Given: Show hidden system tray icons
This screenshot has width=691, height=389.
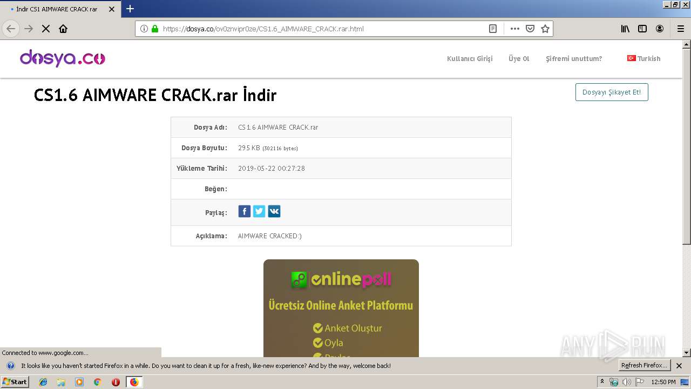Looking at the screenshot, I should click(x=602, y=382).
